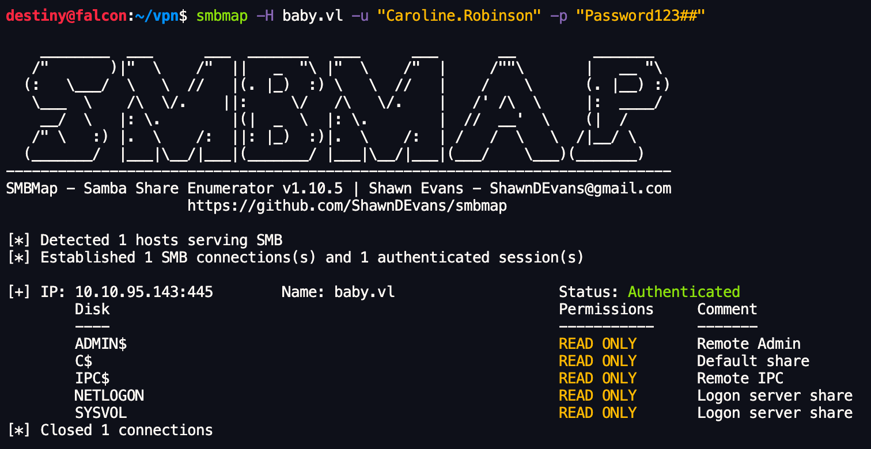This screenshot has width=871, height=449.
Task: Click the ADMIN$ share name
Action: pos(101,344)
